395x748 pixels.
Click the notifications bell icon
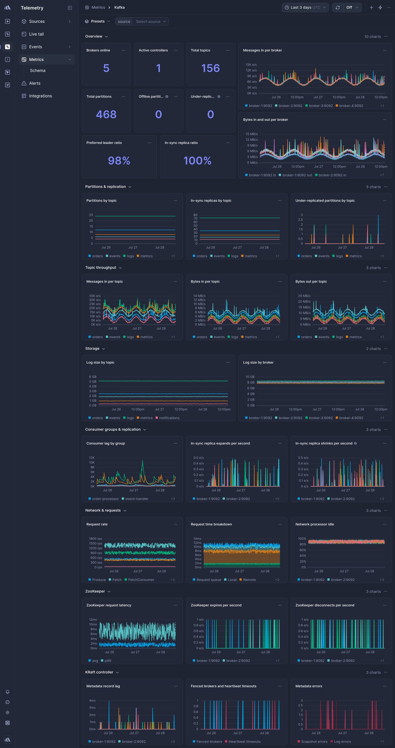[7, 692]
